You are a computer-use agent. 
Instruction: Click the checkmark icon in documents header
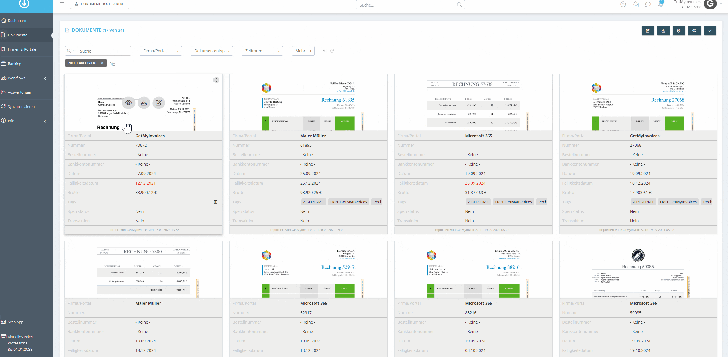pos(710,31)
